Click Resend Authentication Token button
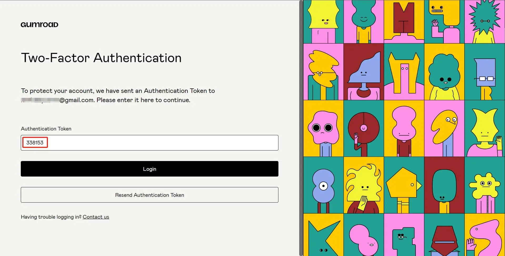The width and height of the screenshot is (505, 256). point(149,195)
